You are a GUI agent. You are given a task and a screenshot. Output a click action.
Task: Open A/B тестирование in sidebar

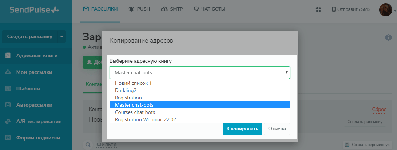39,121
